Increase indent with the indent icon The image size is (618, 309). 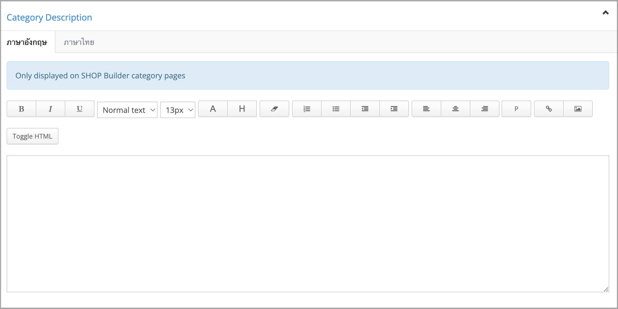(394, 109)
